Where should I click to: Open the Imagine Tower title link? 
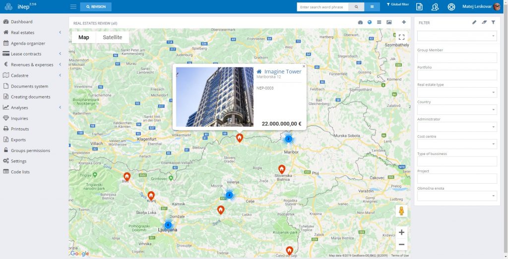282,71
